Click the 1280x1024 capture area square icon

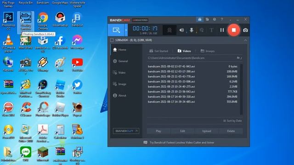tap(112, 40)
